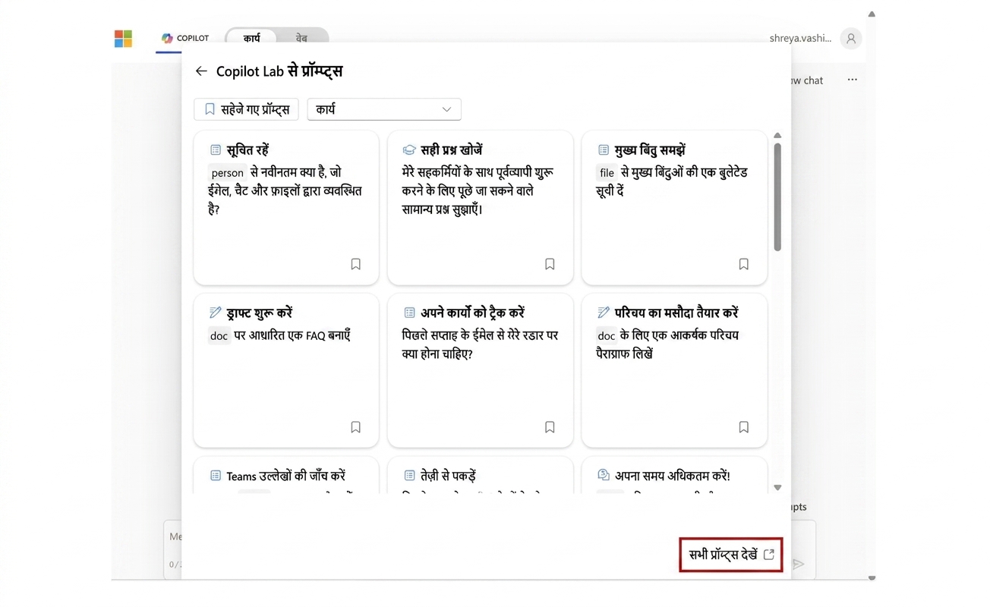Select the परिचय का मसौदा तैयार करें title
Screen dimensions: 990x607
676,313
